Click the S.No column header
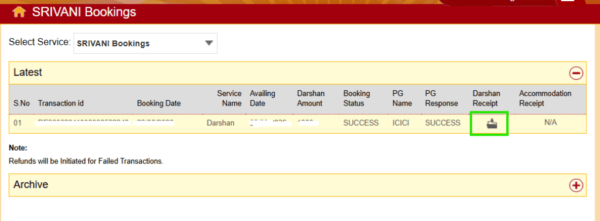 tap(22, 103)
